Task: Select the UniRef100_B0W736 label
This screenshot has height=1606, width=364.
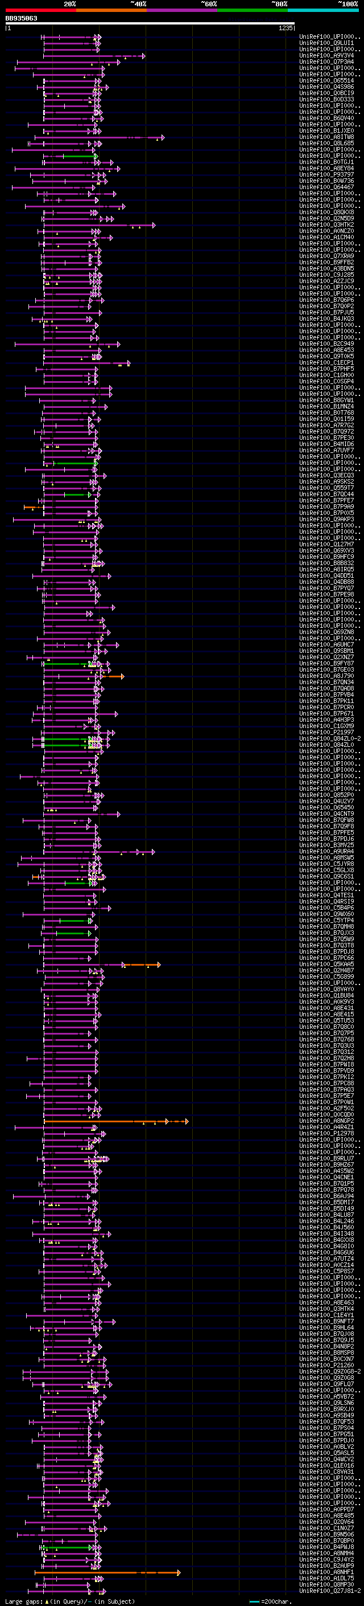Action: pos(326,181)
